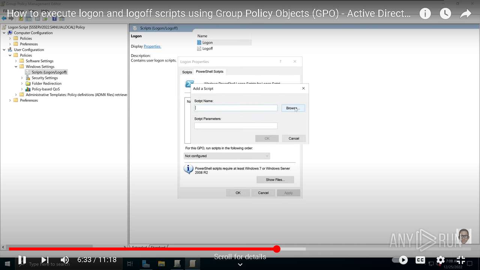The height and width of the screenshot is (270, 480).
Task: Expand Preferences under Computer Configuration
Action: click(10, 44)
